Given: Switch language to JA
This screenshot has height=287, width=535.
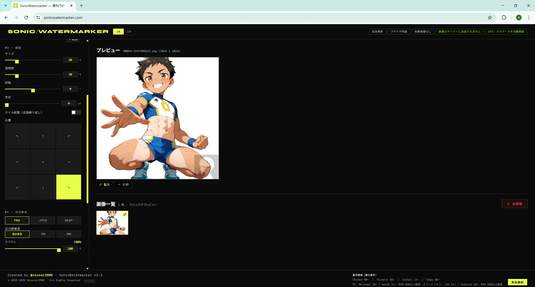Looking at the screenshot, I should pyautogui.click(x=118, y=32).
